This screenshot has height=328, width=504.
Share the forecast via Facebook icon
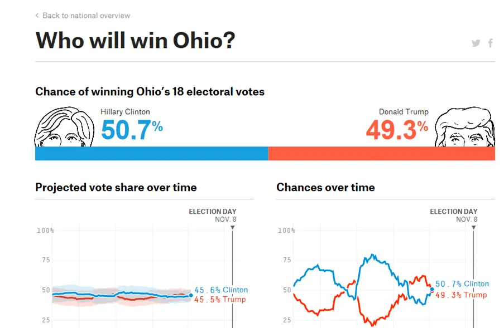pos(491,43)
